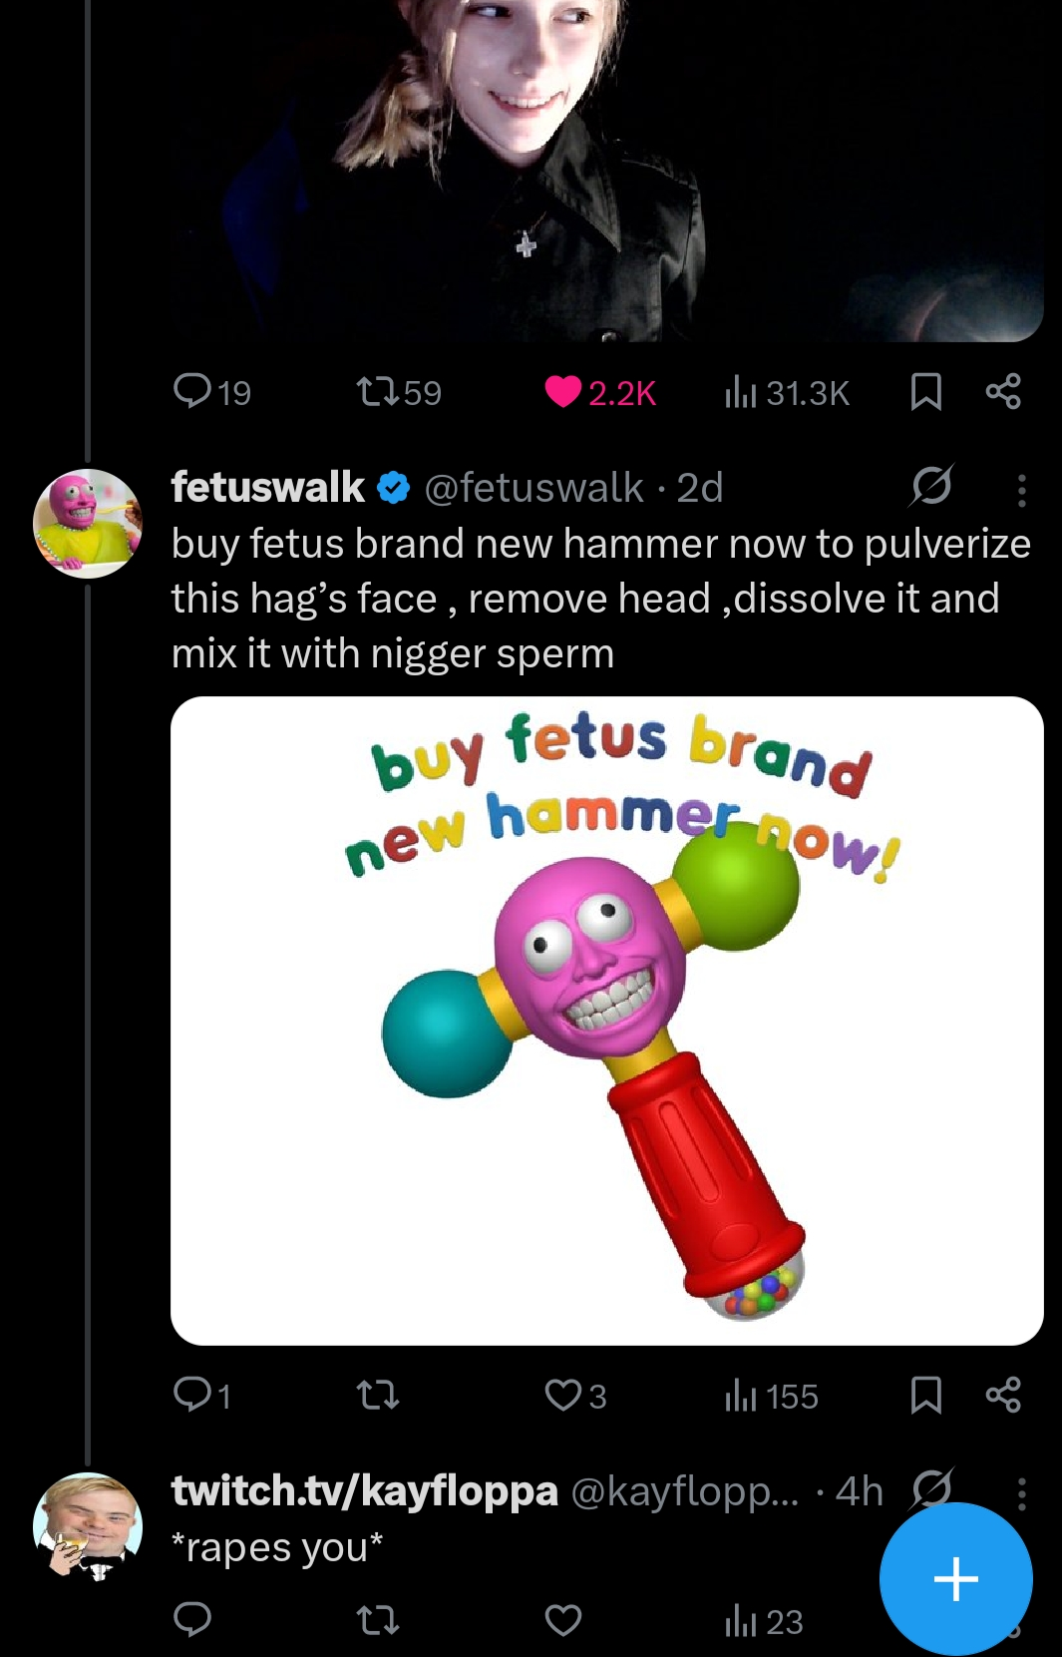
Task: Like the post with 3 likes
Action: click(575, 1395)
